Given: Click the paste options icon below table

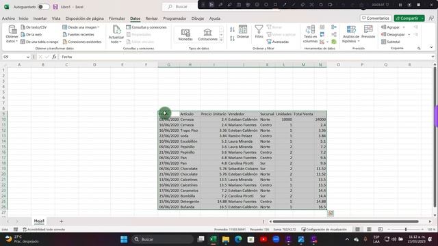Looking at the screenshot, I should coord(331,213).
